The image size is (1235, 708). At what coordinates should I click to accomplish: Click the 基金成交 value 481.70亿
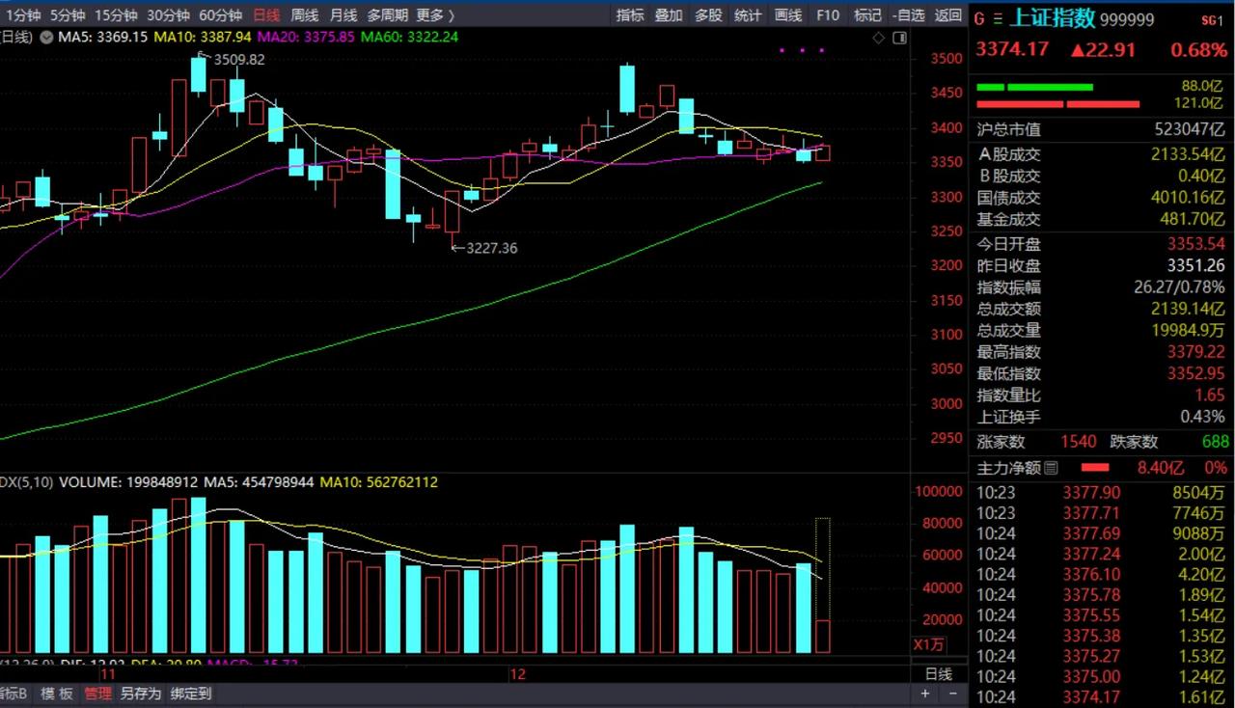click(x=1193, y=220)
